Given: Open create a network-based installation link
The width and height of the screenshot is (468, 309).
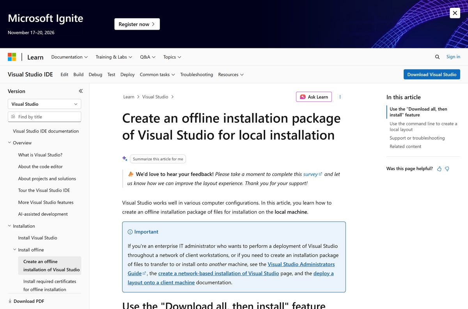Looking at the screenshot, I should coord(218,273).
